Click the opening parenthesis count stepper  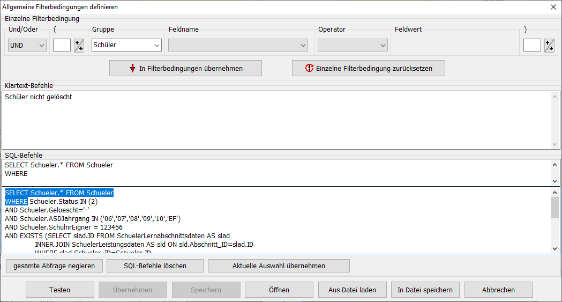79,46
